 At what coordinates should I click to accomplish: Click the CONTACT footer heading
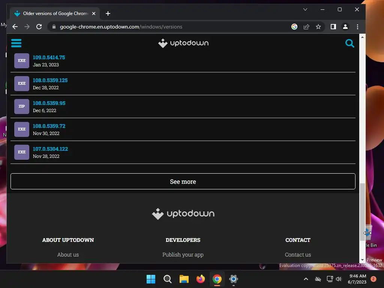[x=298, y=240]
